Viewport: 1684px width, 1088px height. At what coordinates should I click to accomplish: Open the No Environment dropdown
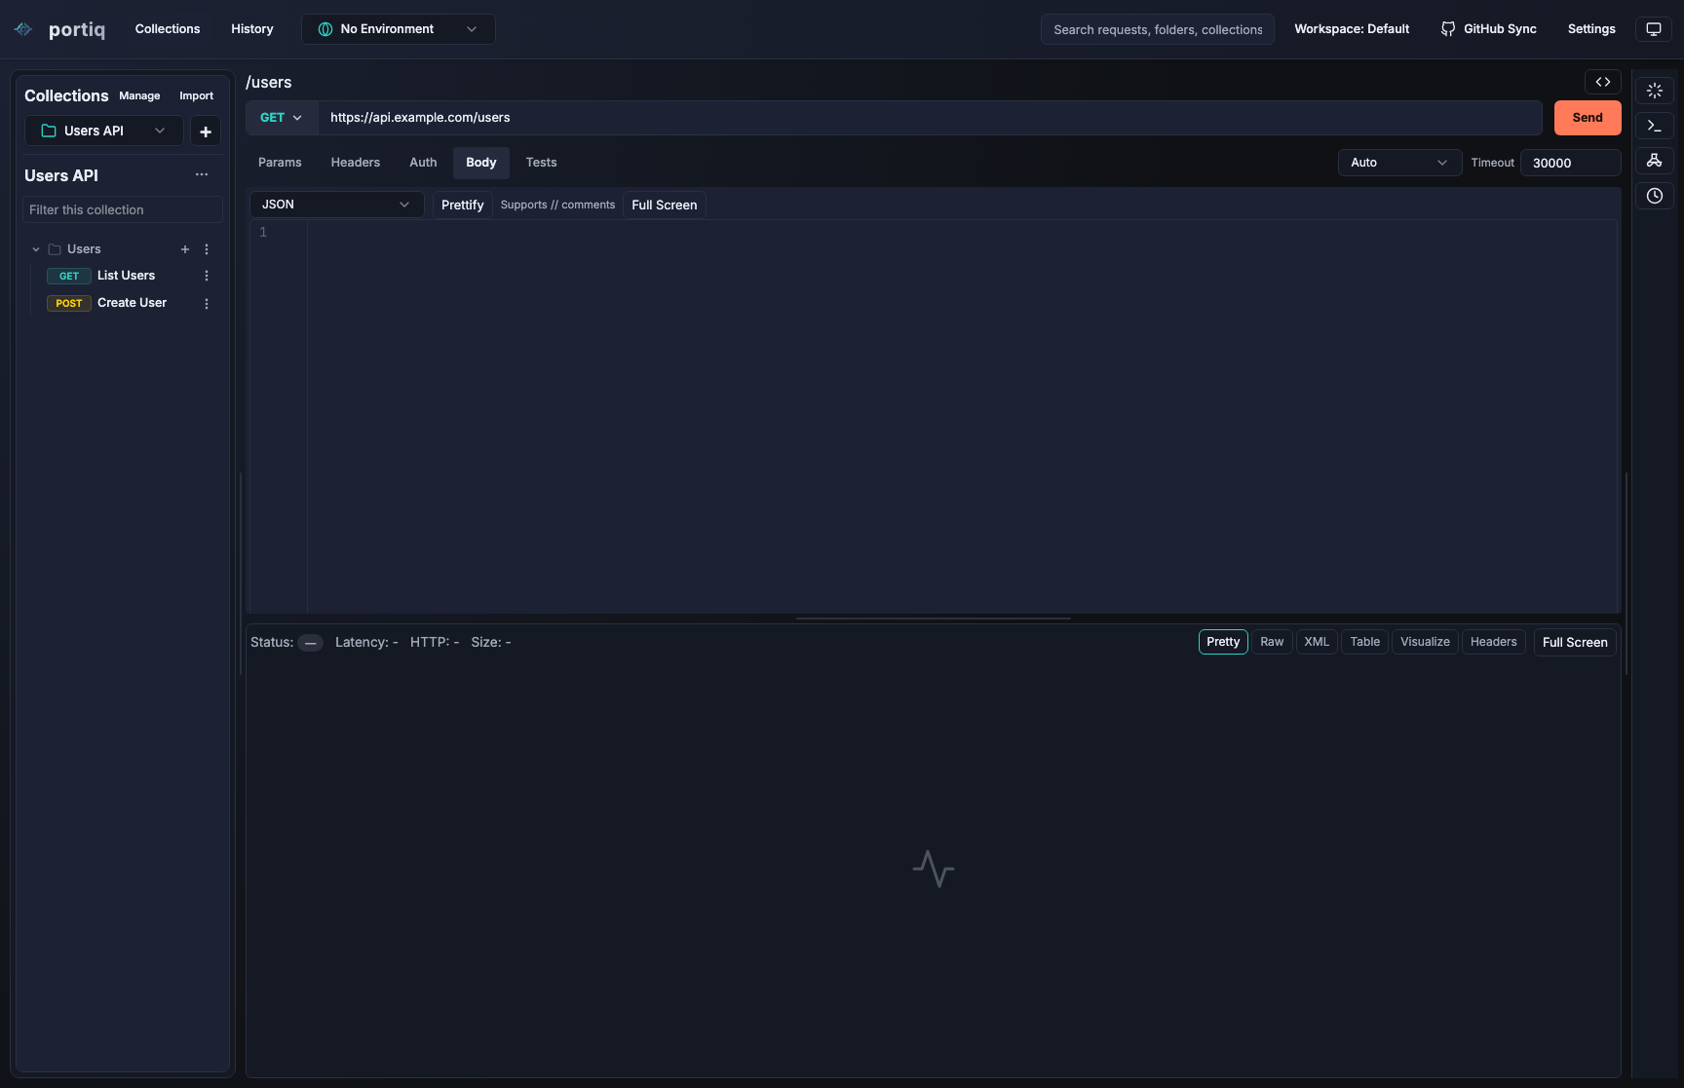[398, 29]
